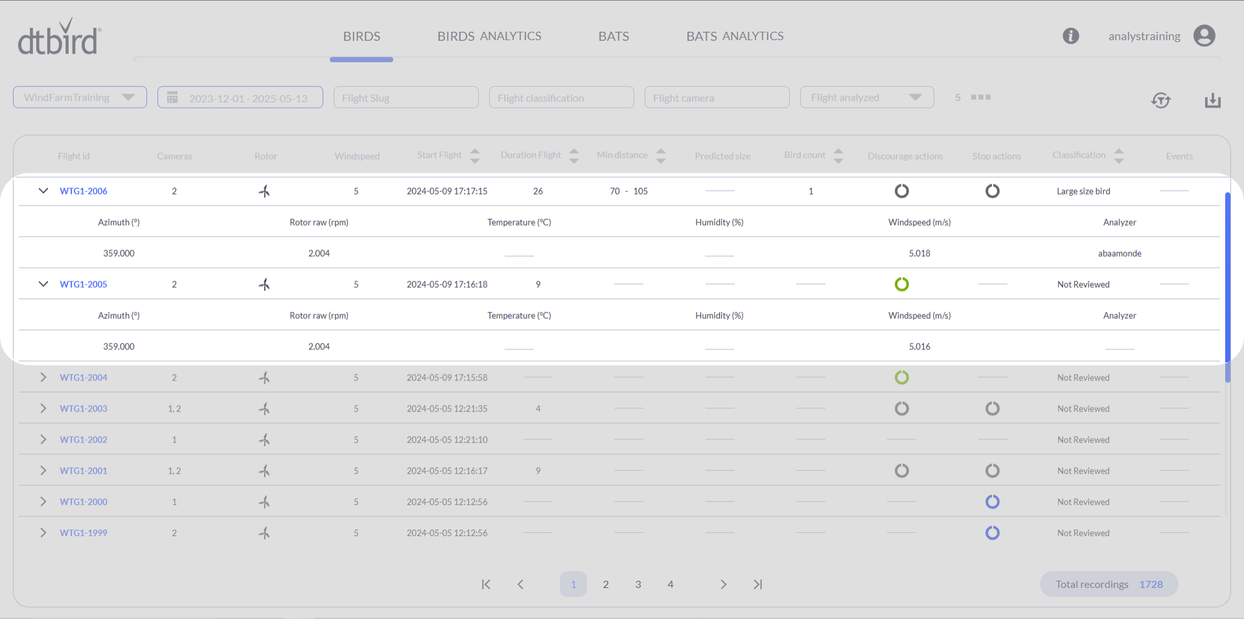The image size is (1244, 619).
Task: Switch to the BIRDS ANALYTICS tab
Action: click(489, 36)
